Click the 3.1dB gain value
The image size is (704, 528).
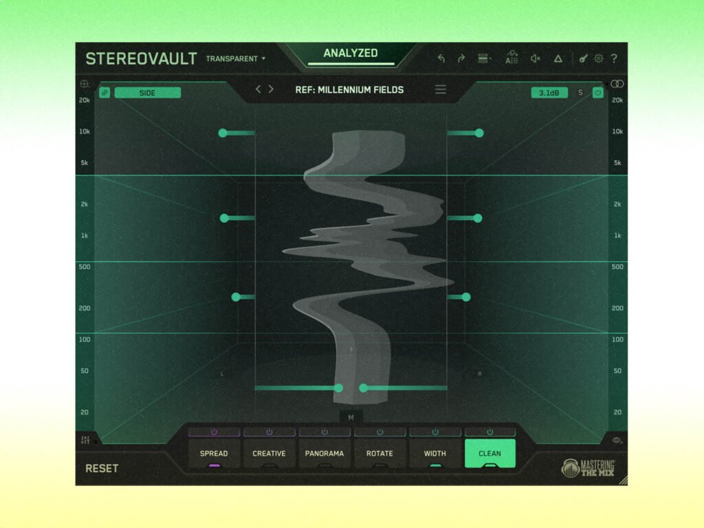coord(549,93)
